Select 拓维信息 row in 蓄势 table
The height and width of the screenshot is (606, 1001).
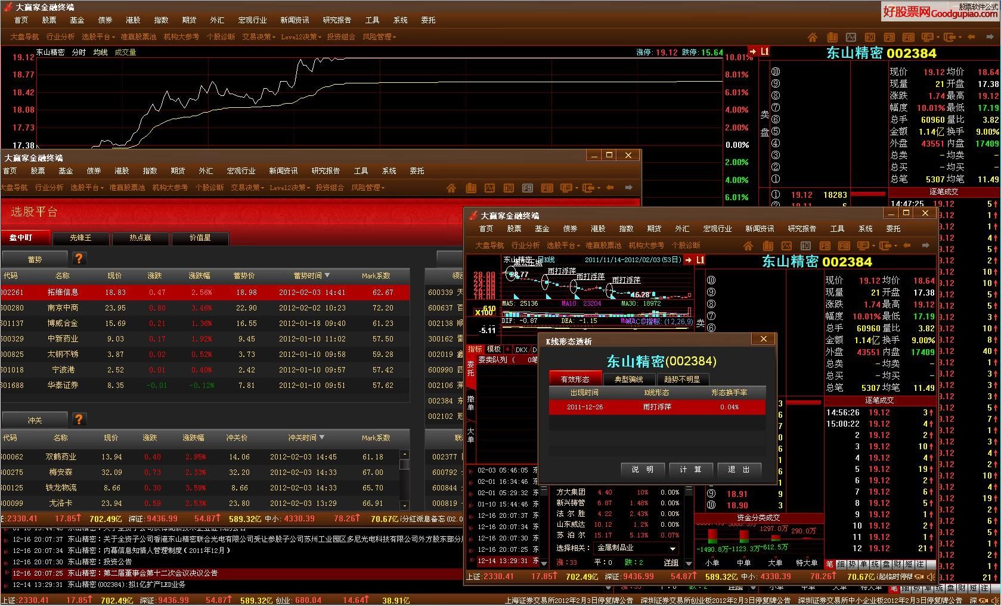click(x=205, y=293)
